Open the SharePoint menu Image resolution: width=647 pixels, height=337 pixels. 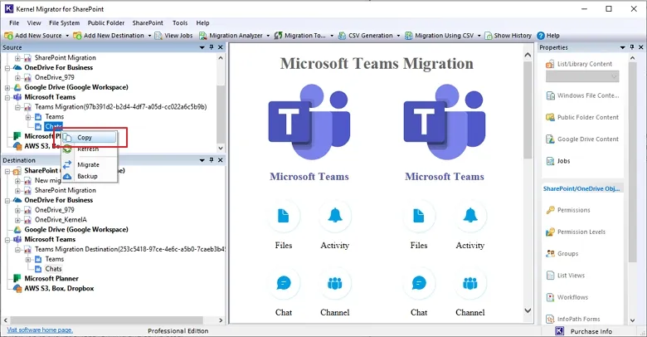click(x=148, y=22)
